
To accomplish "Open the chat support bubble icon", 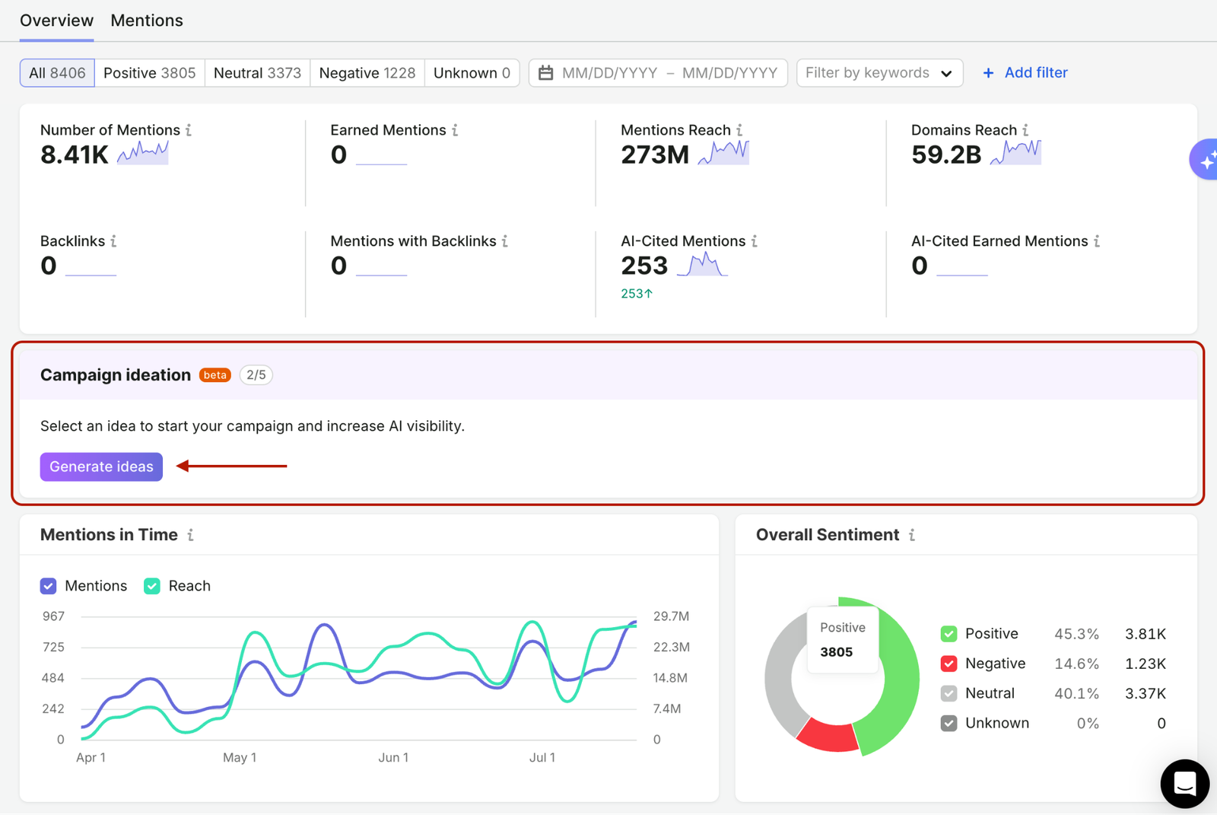I will (1185, 783).
